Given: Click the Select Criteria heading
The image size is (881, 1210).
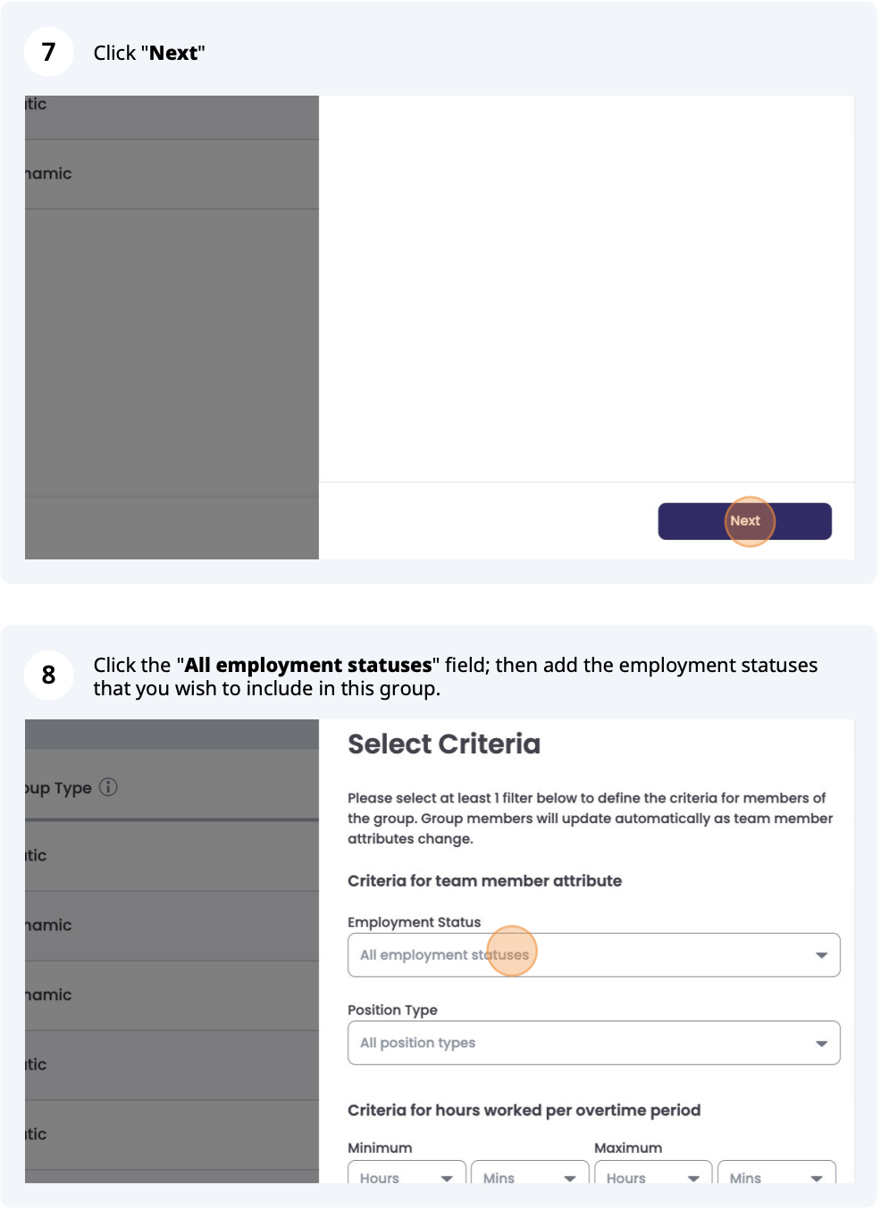Looking at the screenshot, I should [x=444, y=744].
